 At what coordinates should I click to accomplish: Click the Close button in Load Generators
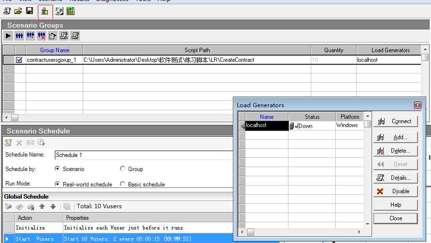395,218
